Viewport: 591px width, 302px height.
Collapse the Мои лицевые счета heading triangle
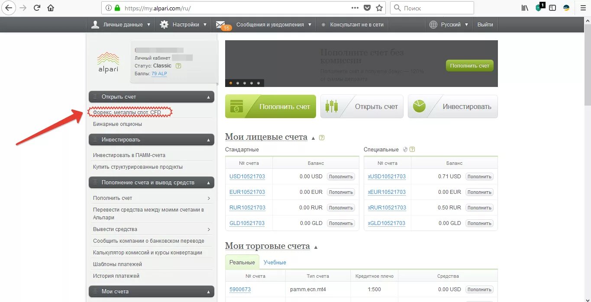(313, 138)
